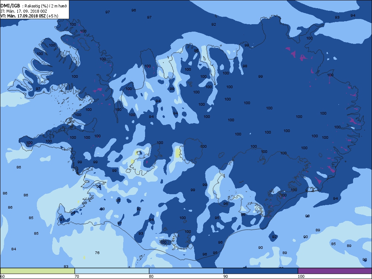
Task: Click the "IT: Mán. 17. 09. 2018 00Z" line
Action: point(24,11)
